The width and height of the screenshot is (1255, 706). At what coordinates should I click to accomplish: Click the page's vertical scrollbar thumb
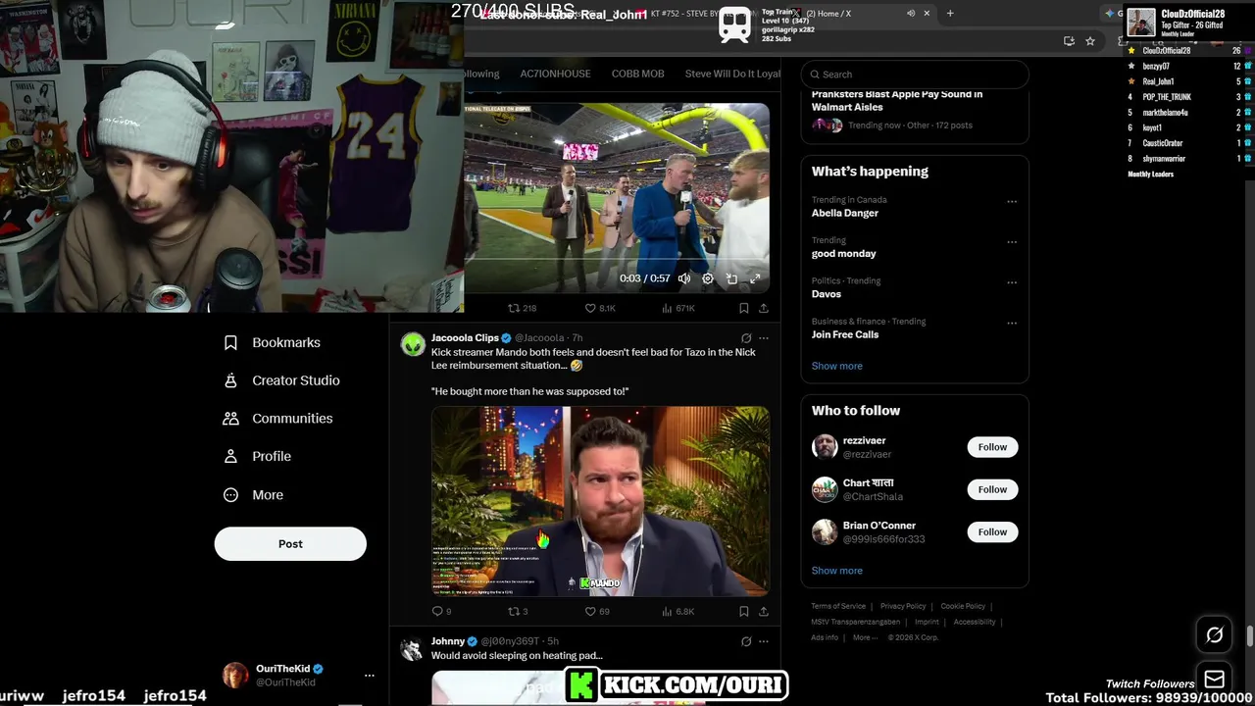click(x=1249, y=637)
